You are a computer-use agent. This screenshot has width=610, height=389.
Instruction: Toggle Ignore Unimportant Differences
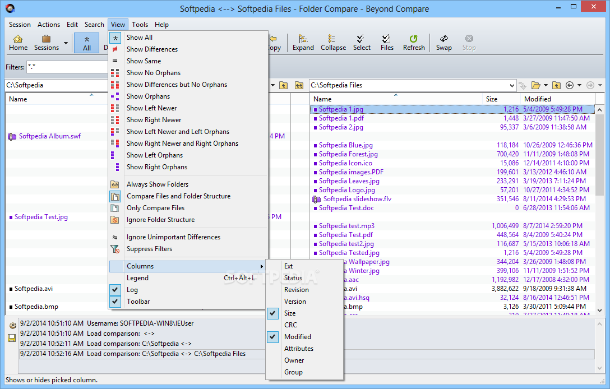pyautogui.click(x=188, y=237)
